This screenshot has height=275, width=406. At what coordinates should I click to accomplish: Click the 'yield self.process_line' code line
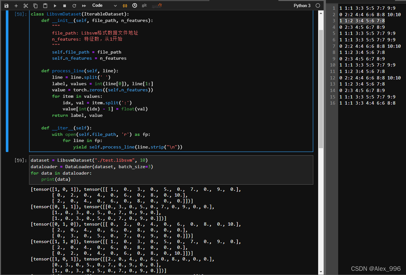click(x=128, y=147)
